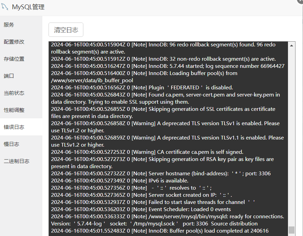The image size is (303, 236).
Task: Click log line 'Server socket created on IP'
Action: click(x=141, y=195)
